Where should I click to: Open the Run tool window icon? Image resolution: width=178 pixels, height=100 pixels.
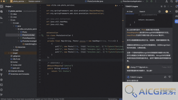1,80
